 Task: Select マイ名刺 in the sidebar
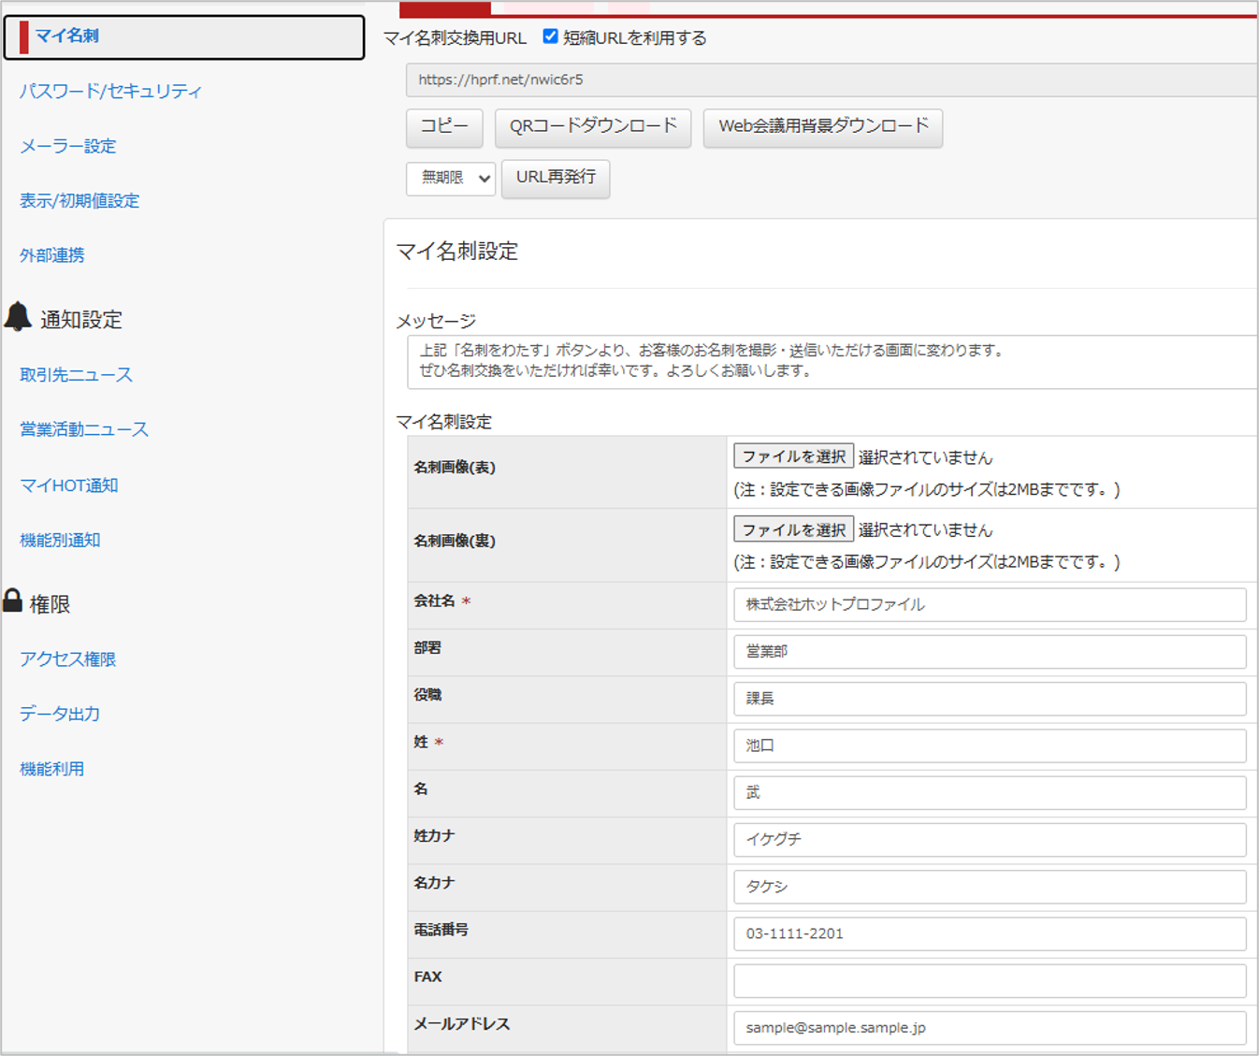(184, 36)
